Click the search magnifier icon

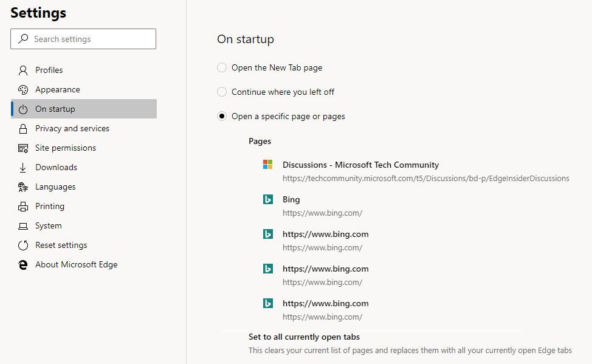[24, 38]
